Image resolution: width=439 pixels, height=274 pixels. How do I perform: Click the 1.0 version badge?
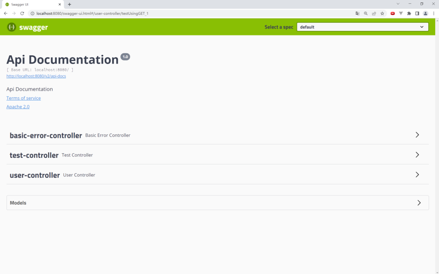click(x=125, y=57)
